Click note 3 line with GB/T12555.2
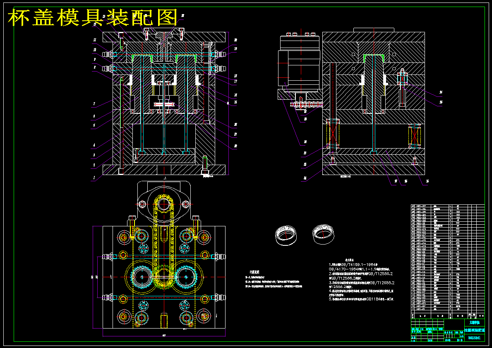The image size is (492, 348). [x=362, y=283]
